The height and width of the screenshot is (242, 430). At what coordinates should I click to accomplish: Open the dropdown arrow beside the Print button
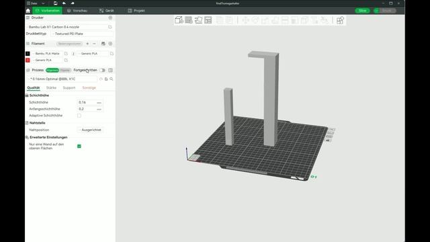click(x=376, y=11)
